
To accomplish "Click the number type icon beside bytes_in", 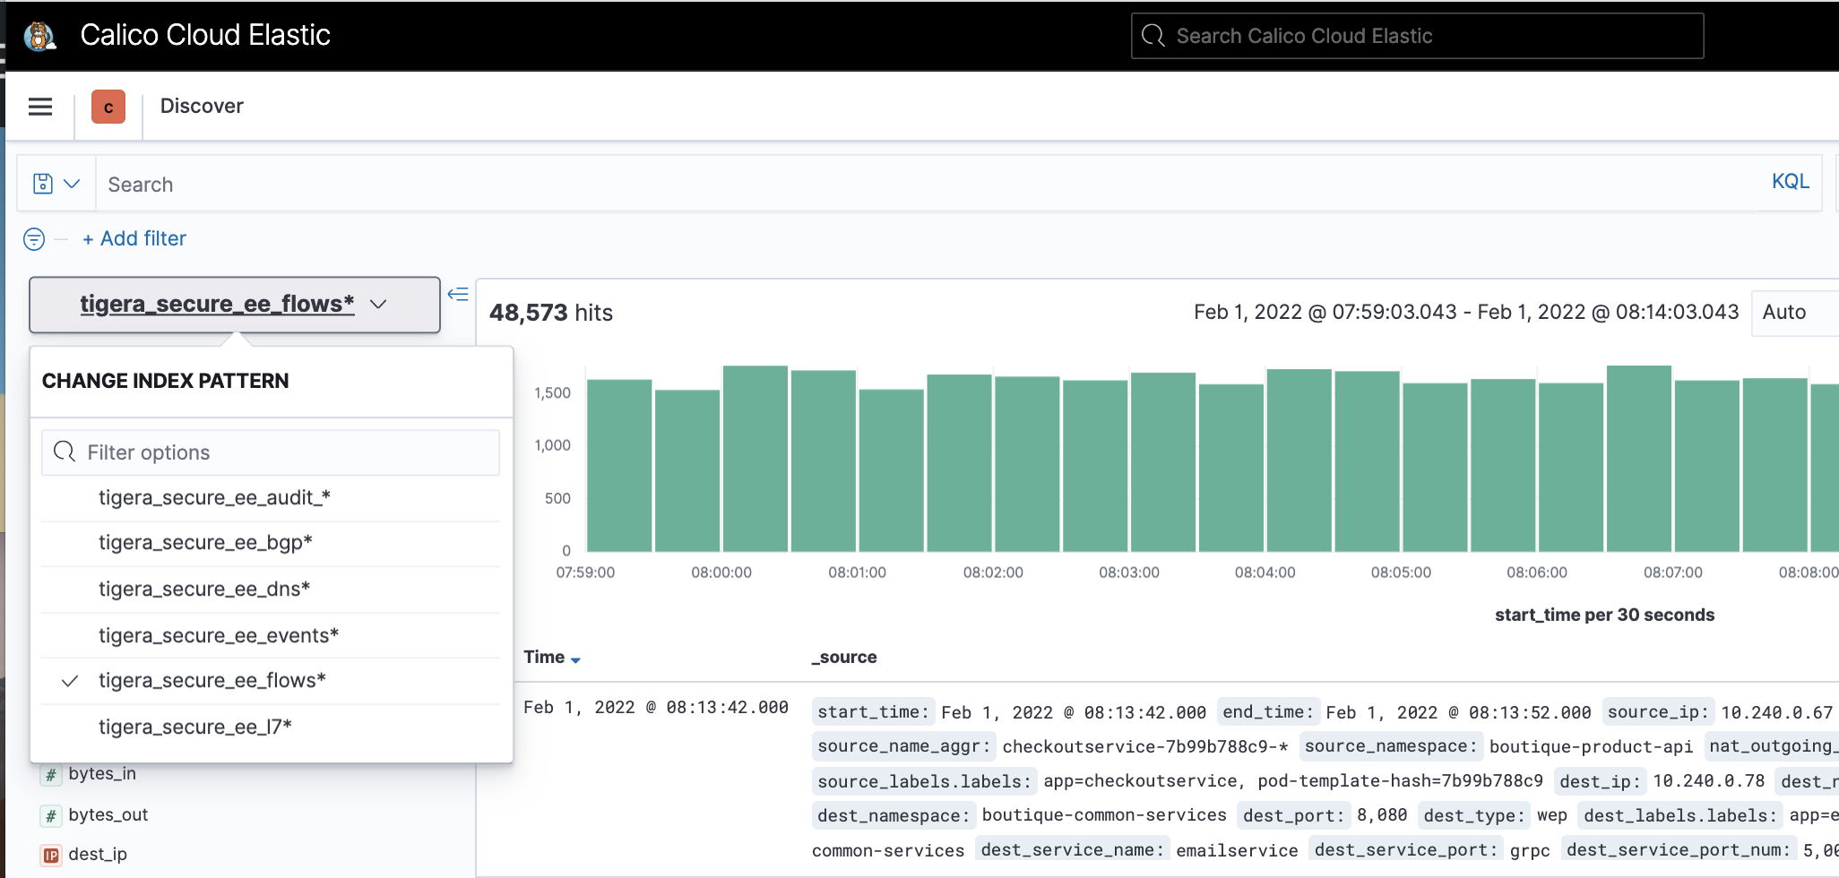I will coord(51,775).
